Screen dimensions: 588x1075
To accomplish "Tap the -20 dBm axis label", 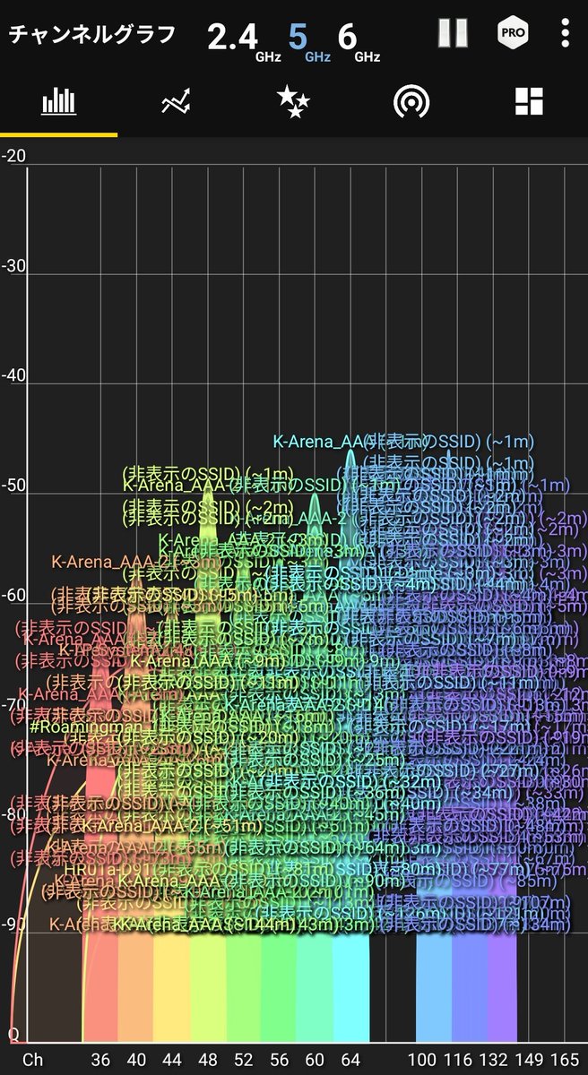I will (14, 156).
